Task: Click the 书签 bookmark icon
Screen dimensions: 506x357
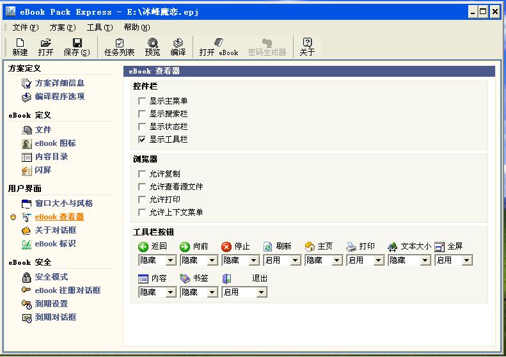Action: [185, 278]
